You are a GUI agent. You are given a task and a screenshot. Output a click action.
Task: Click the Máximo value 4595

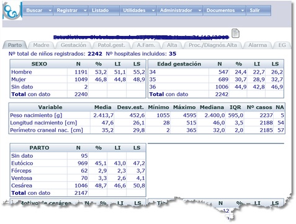click(x=190, y=115)
